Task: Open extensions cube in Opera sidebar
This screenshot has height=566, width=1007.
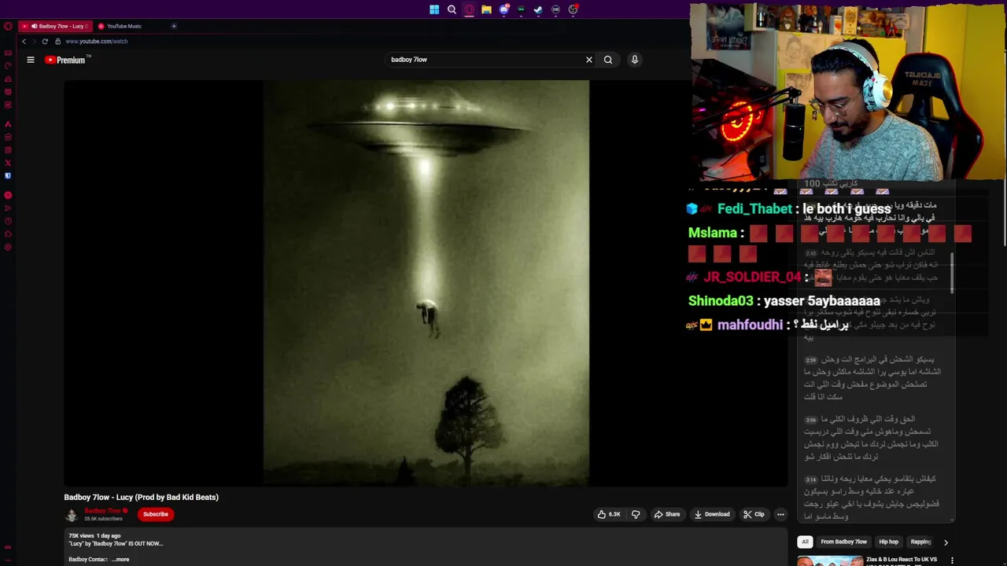Action: coord(8,234)
